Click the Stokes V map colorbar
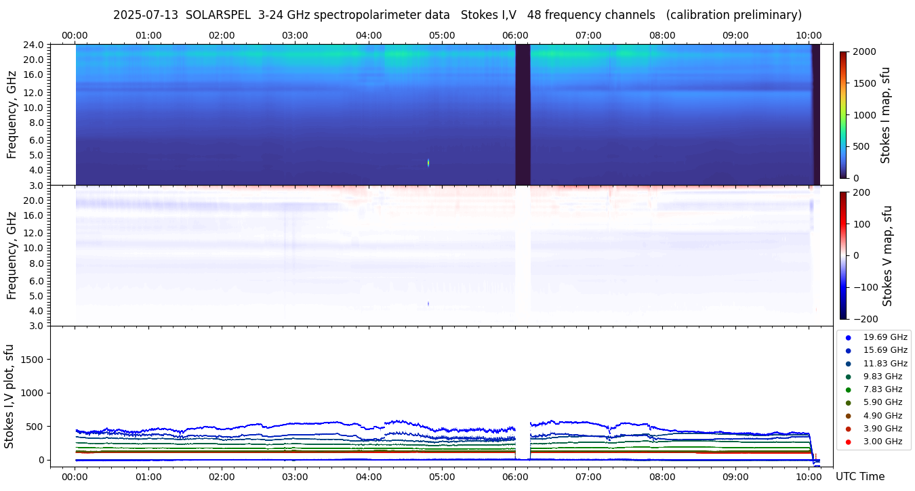This screenshot has height=491, width=915. point(843,255)
